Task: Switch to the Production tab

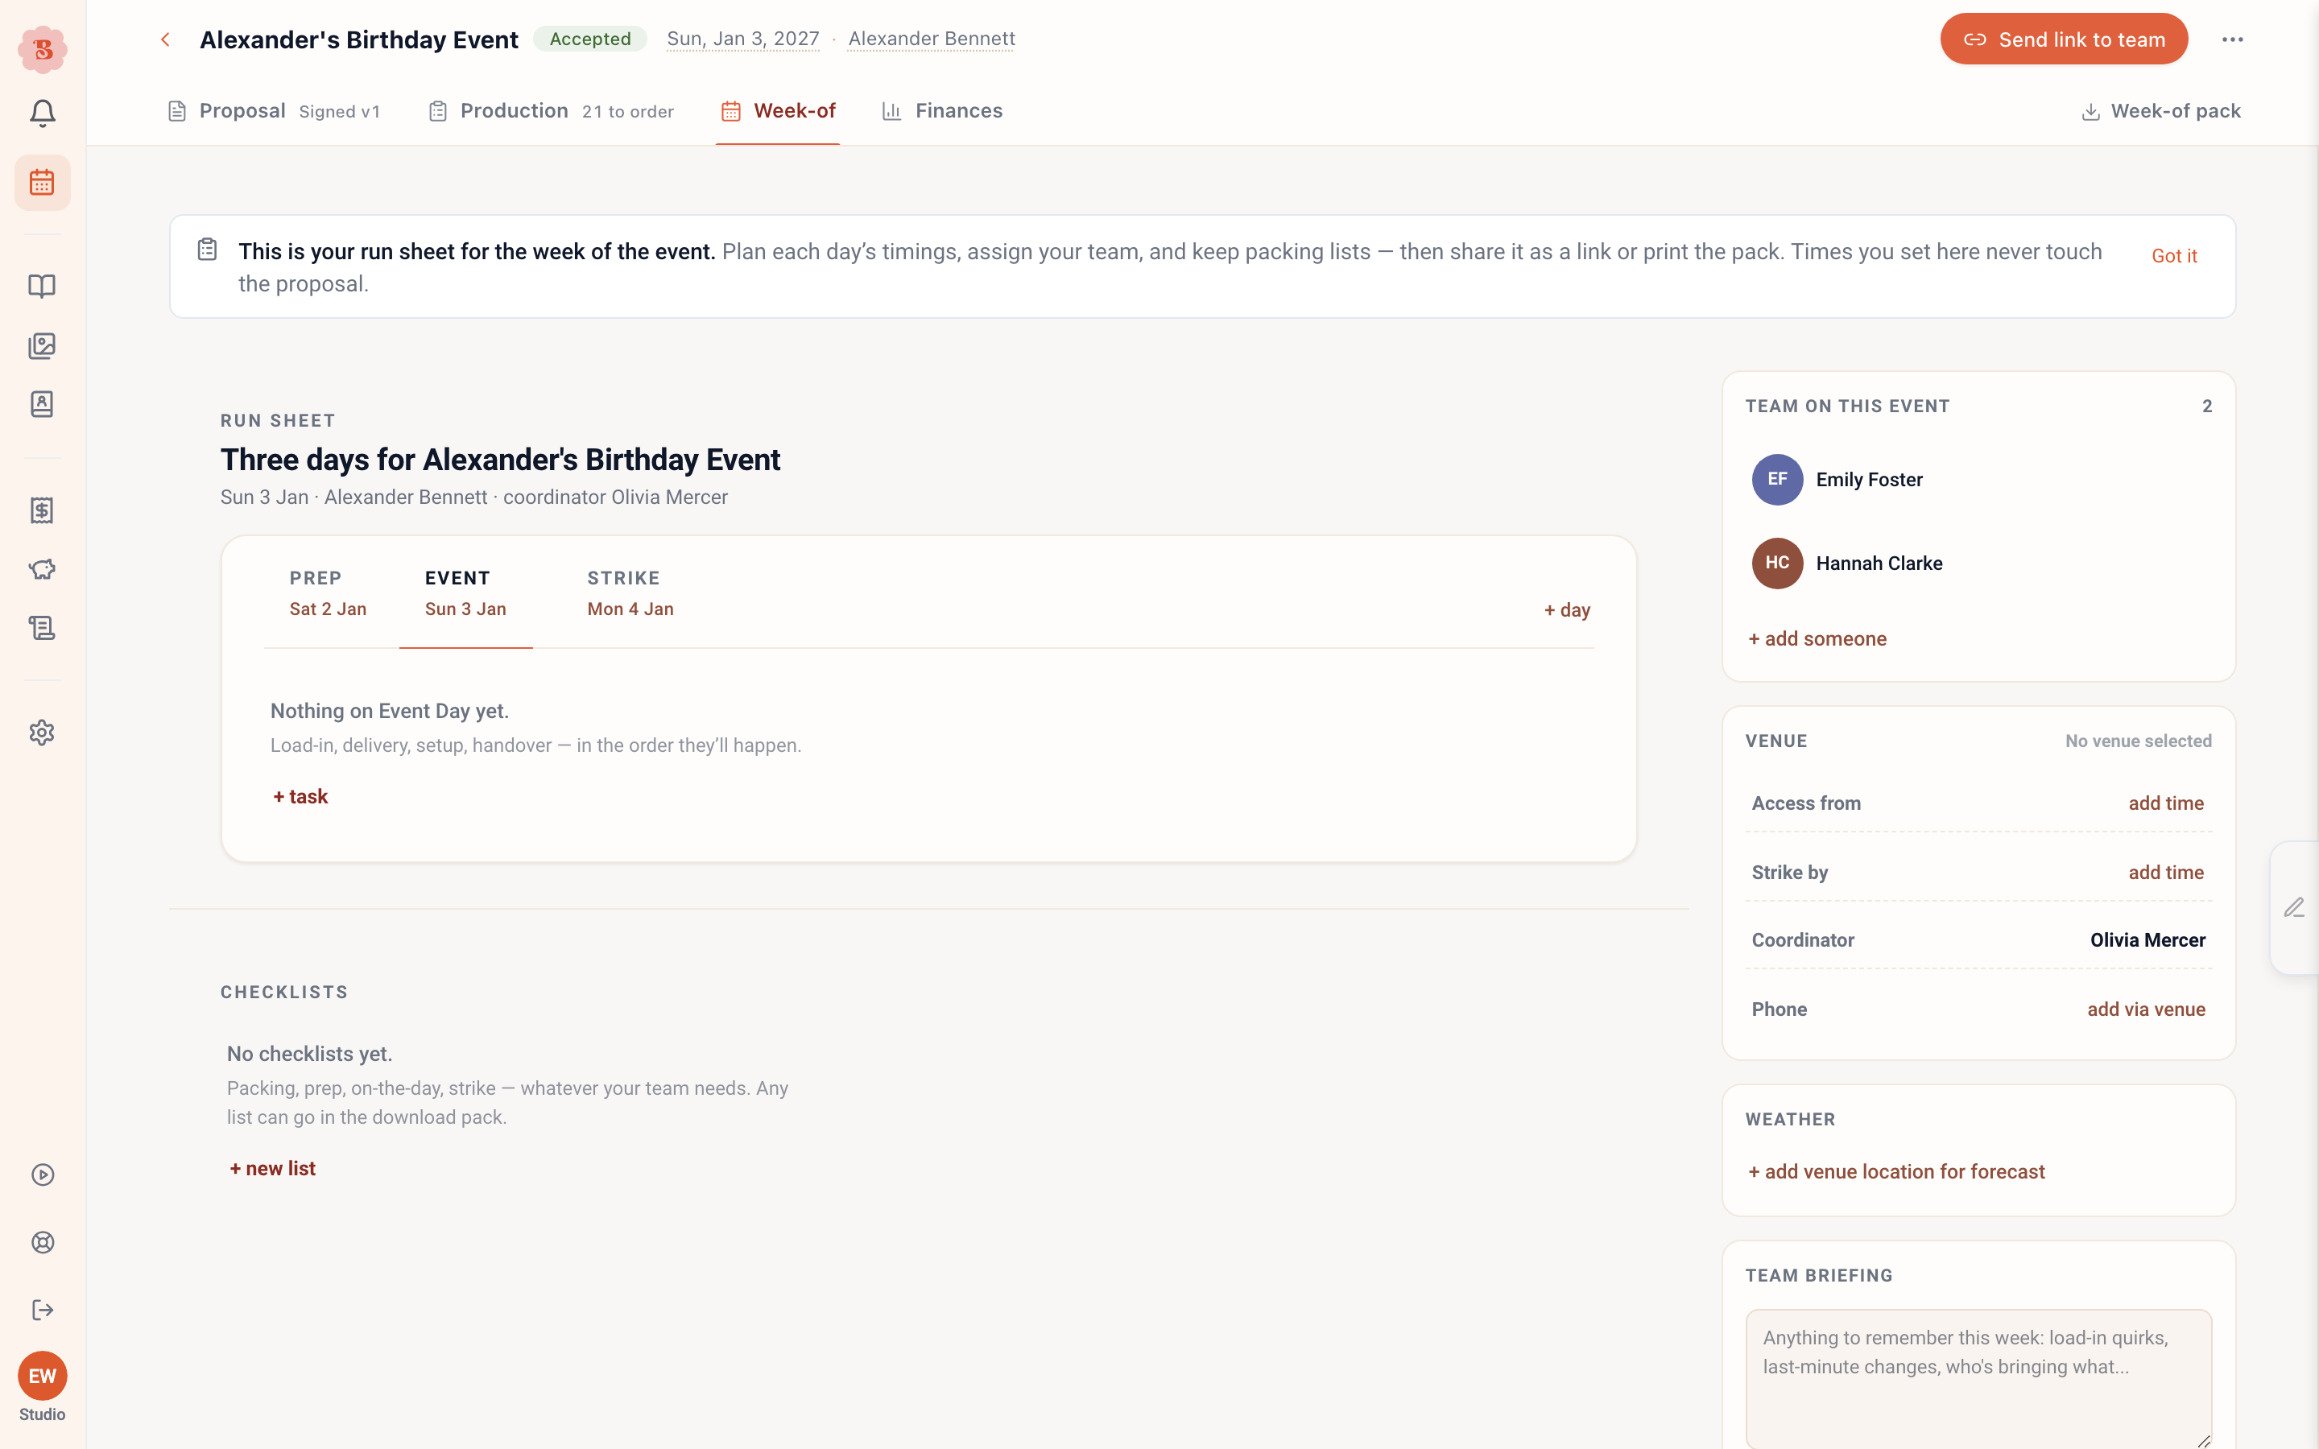Action: 551,111
